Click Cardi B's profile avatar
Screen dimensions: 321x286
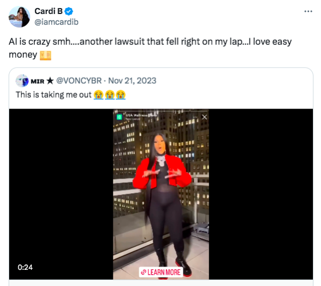[19, 17]
